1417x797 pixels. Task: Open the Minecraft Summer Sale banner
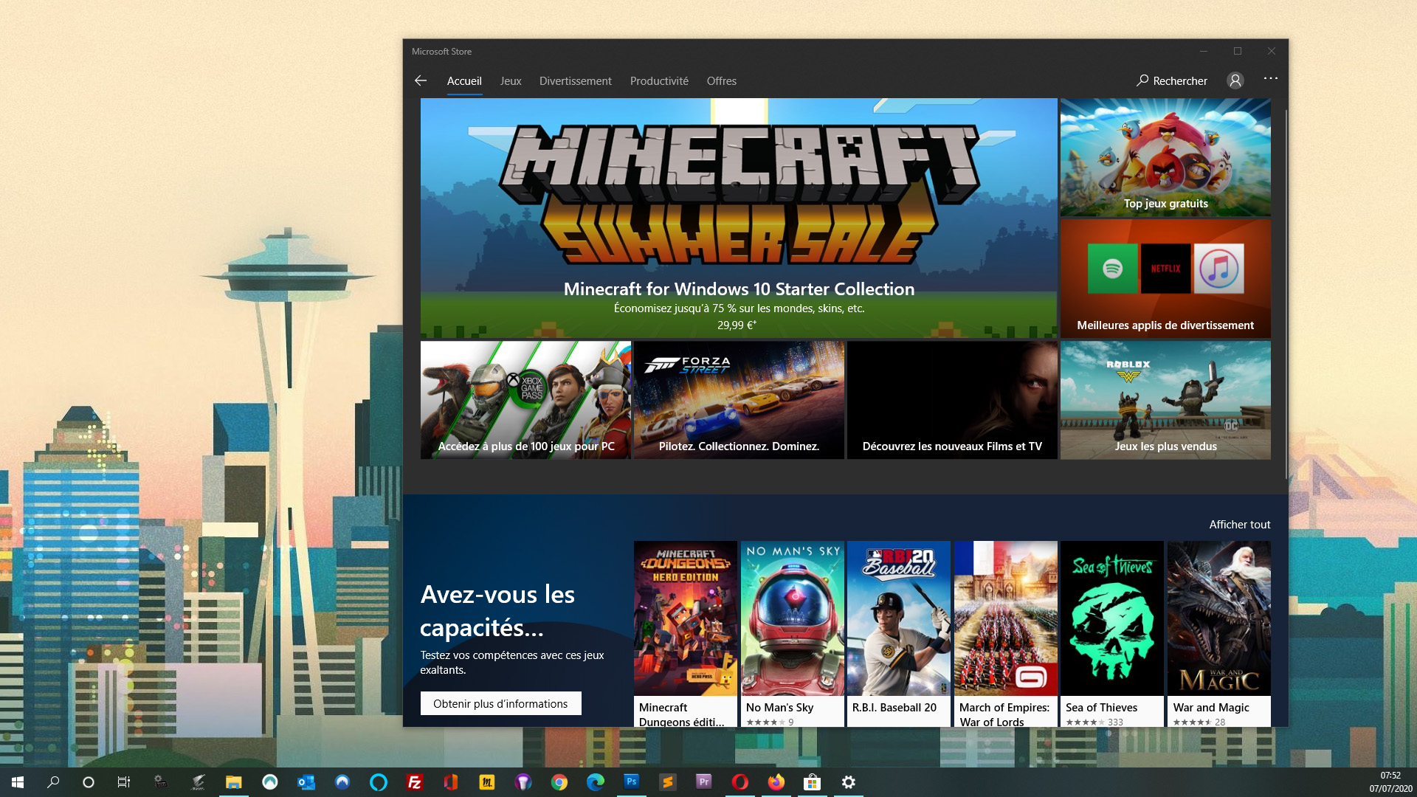click(x=739, y=218)
